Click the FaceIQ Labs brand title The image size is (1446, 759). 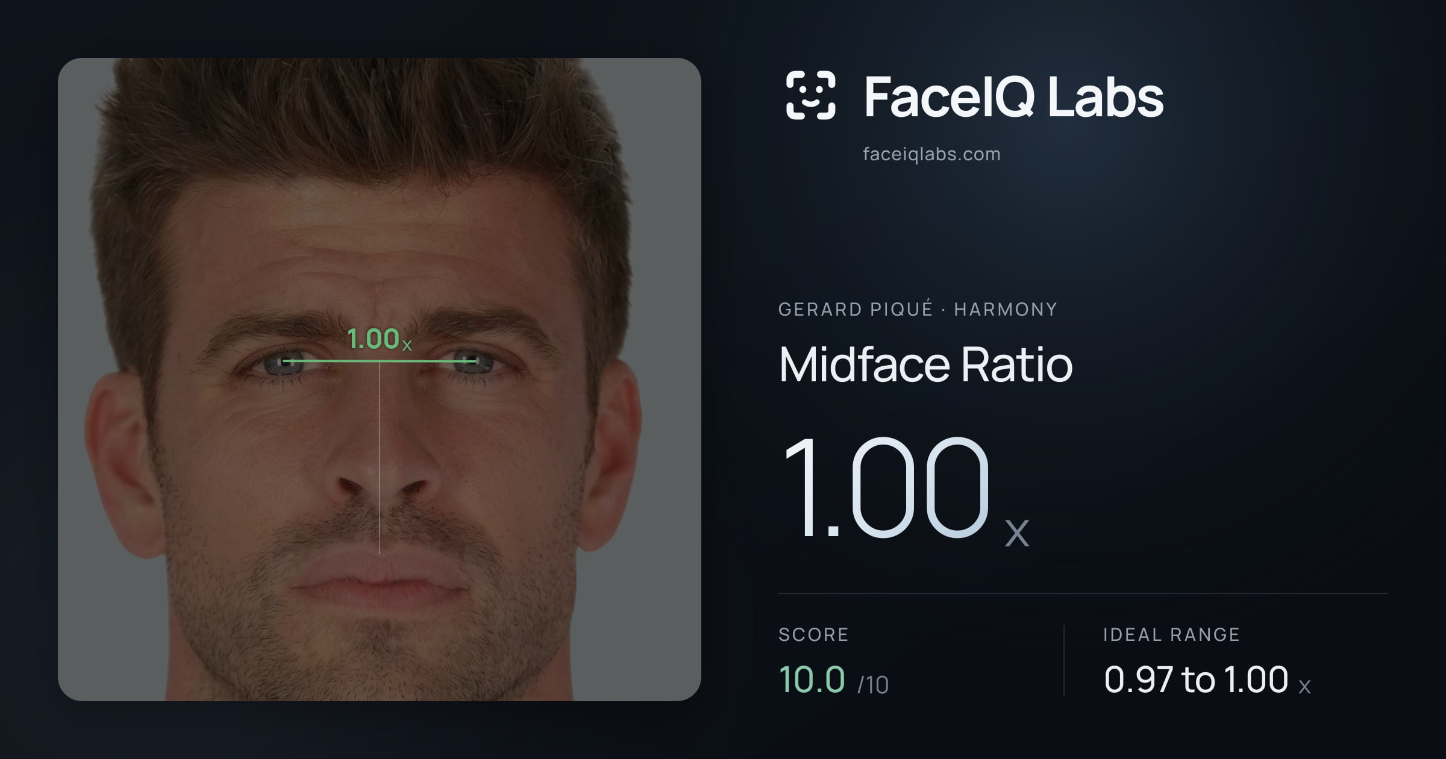click(1013, 96)
